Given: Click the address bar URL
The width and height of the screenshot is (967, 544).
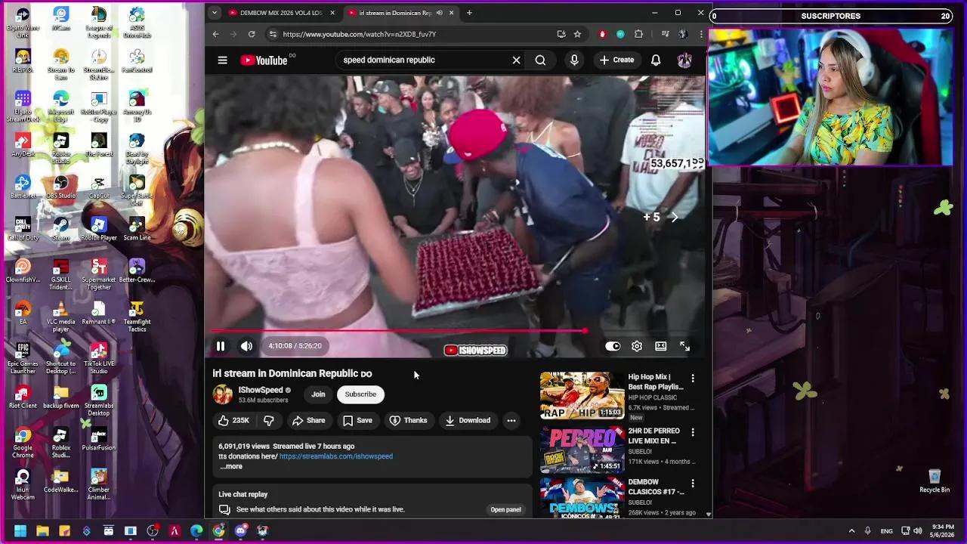Looking at the screenshot, I should pyautogui.click(x=360, y=34).
